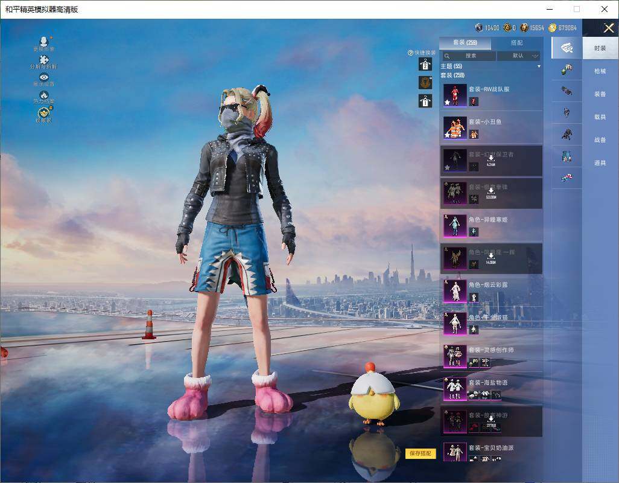Open the 展示设置 eye icon
Image resolution: width=619 pixels, height=483 pixels.
pyautogui.click(x=44, y=77)
